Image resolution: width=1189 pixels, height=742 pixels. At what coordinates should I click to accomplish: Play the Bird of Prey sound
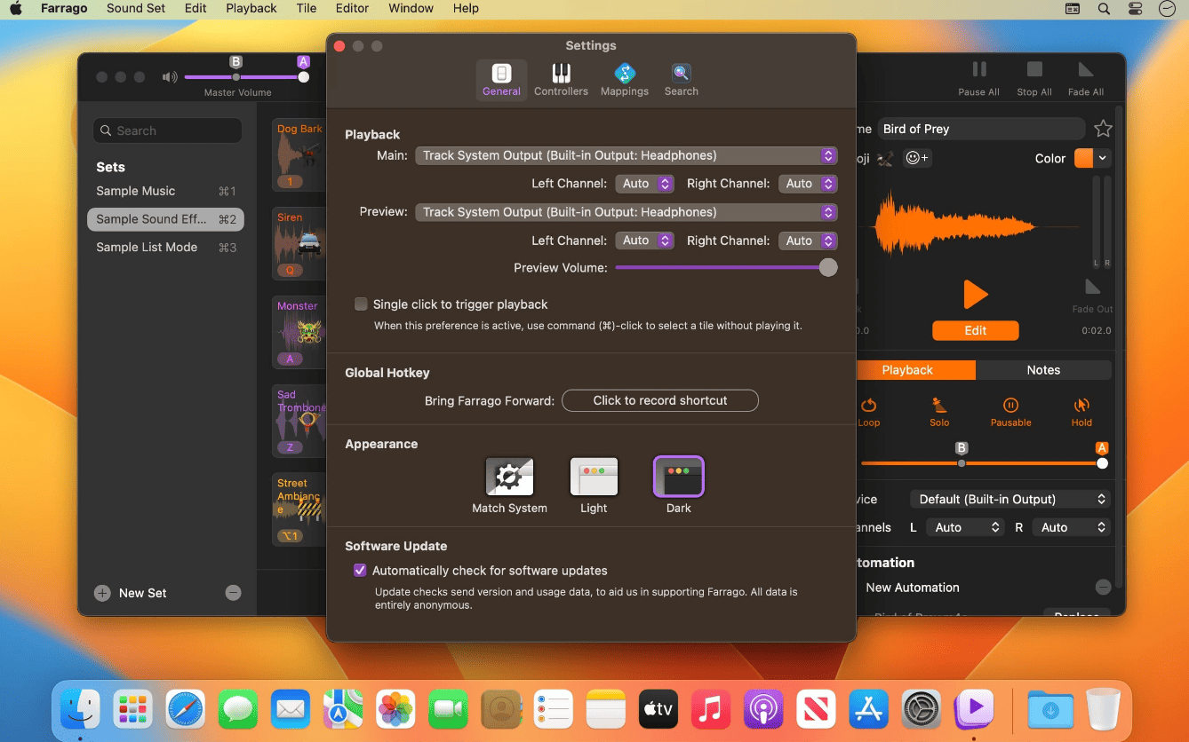coord(975,294)
